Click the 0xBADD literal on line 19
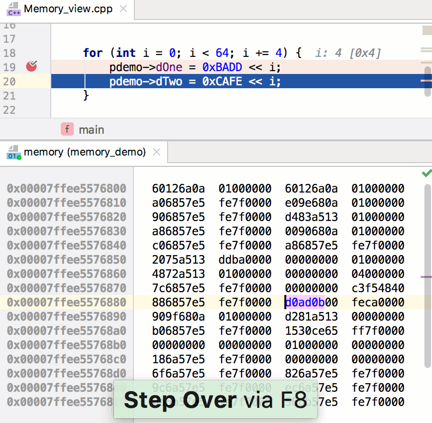 222,67
